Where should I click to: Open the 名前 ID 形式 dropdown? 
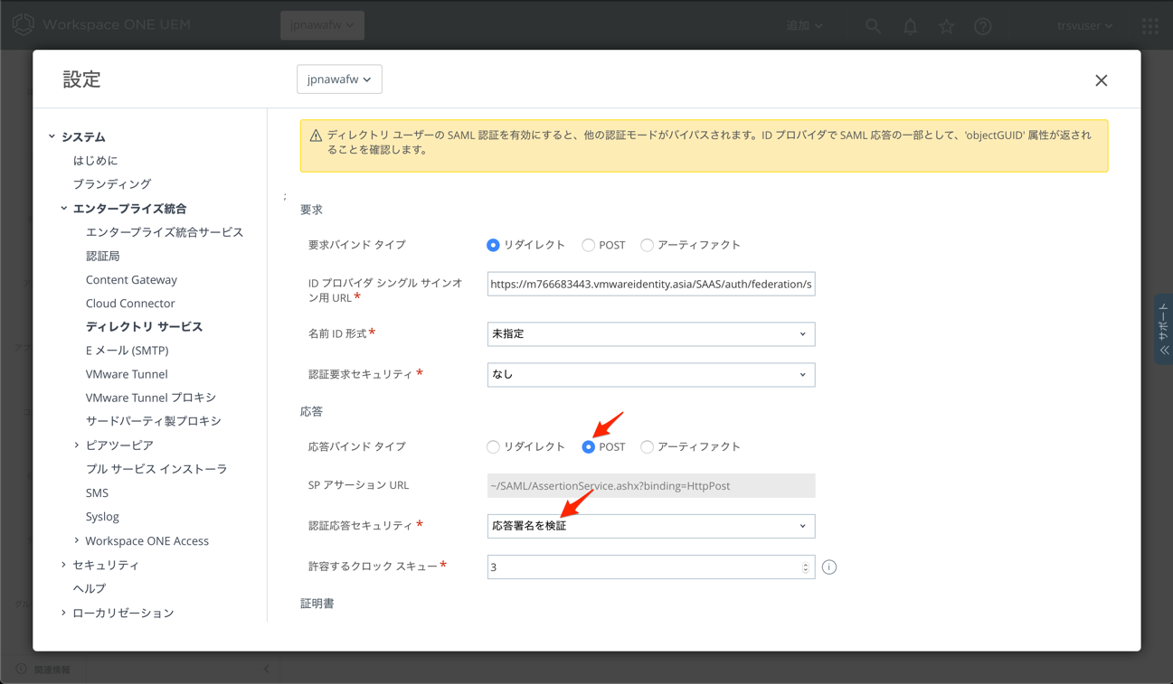coord(651,334)
